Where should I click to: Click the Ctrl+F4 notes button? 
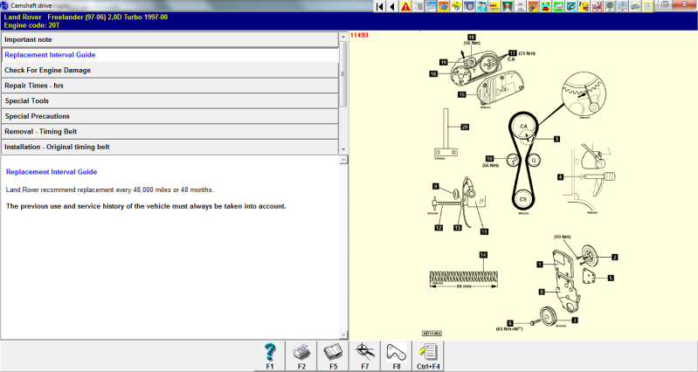pos(428,356)
